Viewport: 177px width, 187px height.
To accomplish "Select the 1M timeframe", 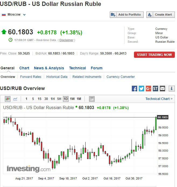I will [x=79, y=99].
